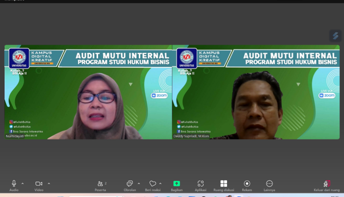Select Nurhidayati's video tile
This screenshot has width=344, height=197.
88,92
